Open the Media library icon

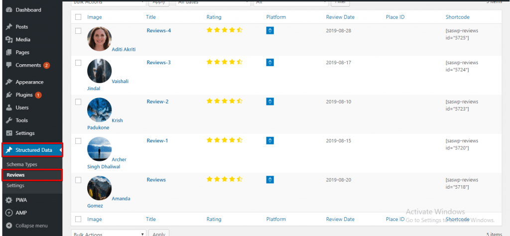[x=9, y=40]
